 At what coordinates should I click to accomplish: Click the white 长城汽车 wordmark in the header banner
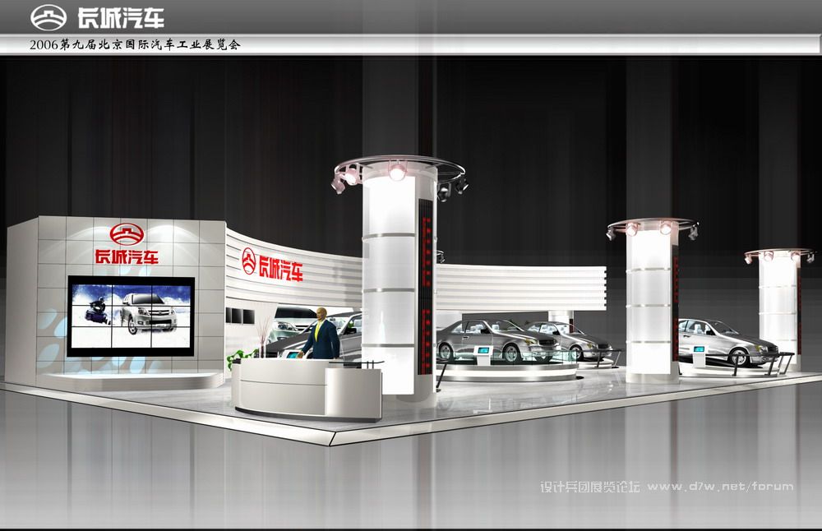tap(121, 18)
